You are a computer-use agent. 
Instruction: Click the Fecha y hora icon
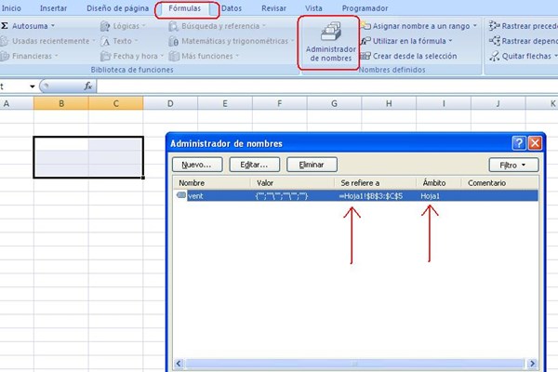pos(105,56)
